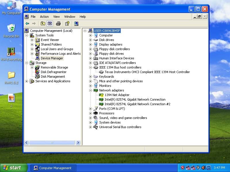Open the Action menu
This screenshot has width=230, height=172.
coord(44,17)
